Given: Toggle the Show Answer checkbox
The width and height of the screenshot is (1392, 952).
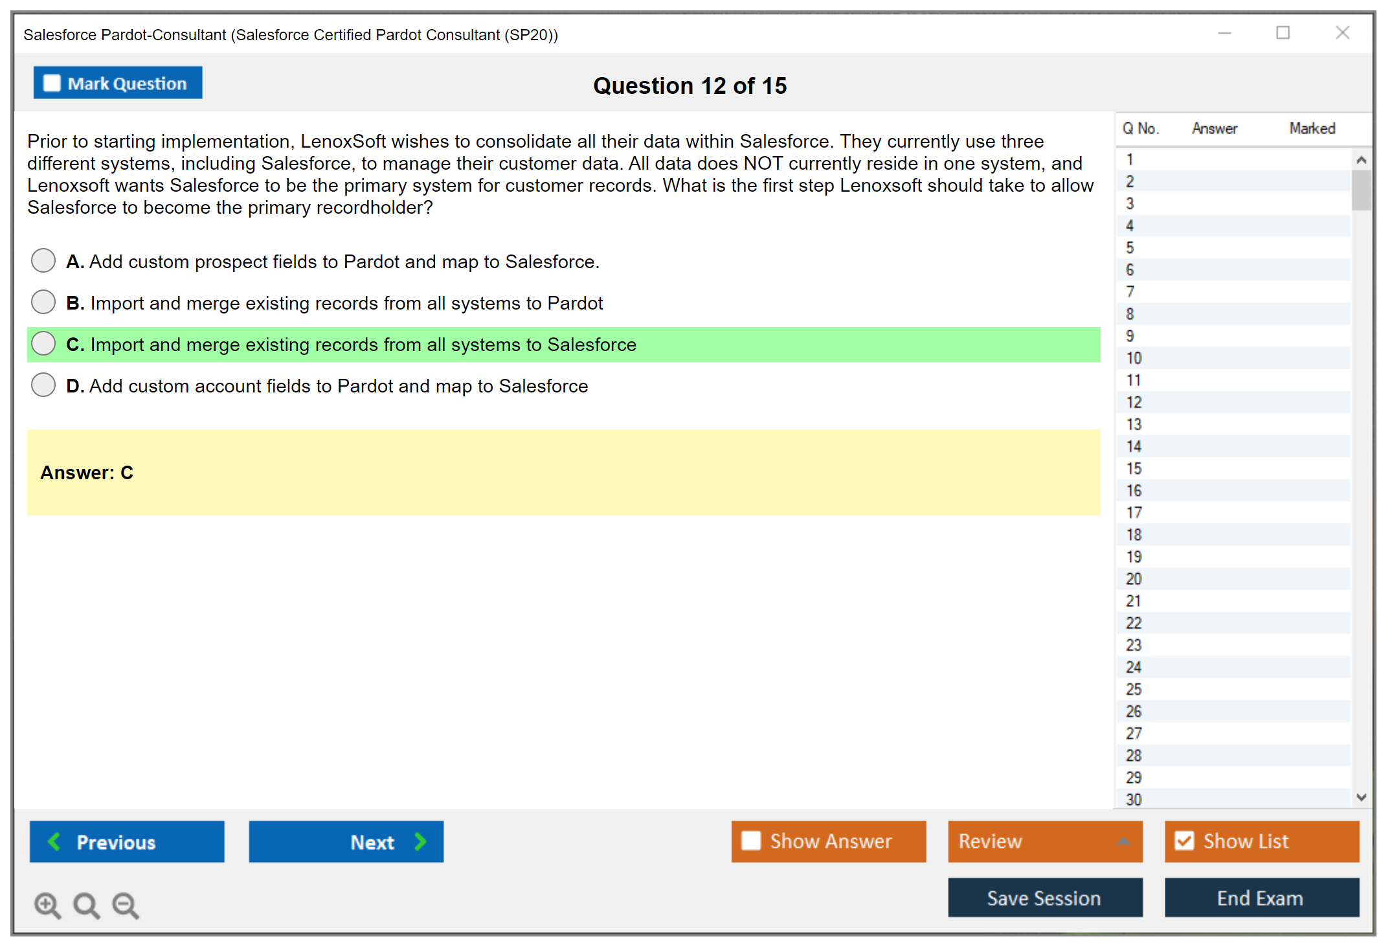Looking at the screenshot, I should 751,841.
